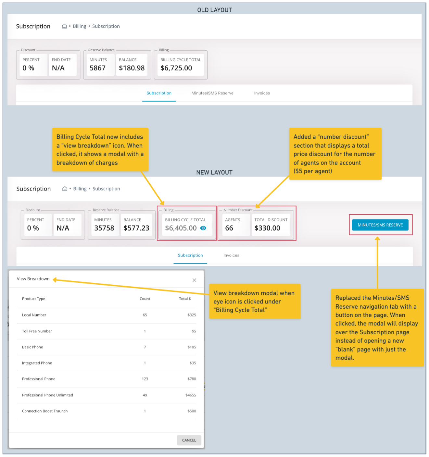Switch to Invoices tab in old layout
This screenshot has width=429, height=457.
point(262,93)
